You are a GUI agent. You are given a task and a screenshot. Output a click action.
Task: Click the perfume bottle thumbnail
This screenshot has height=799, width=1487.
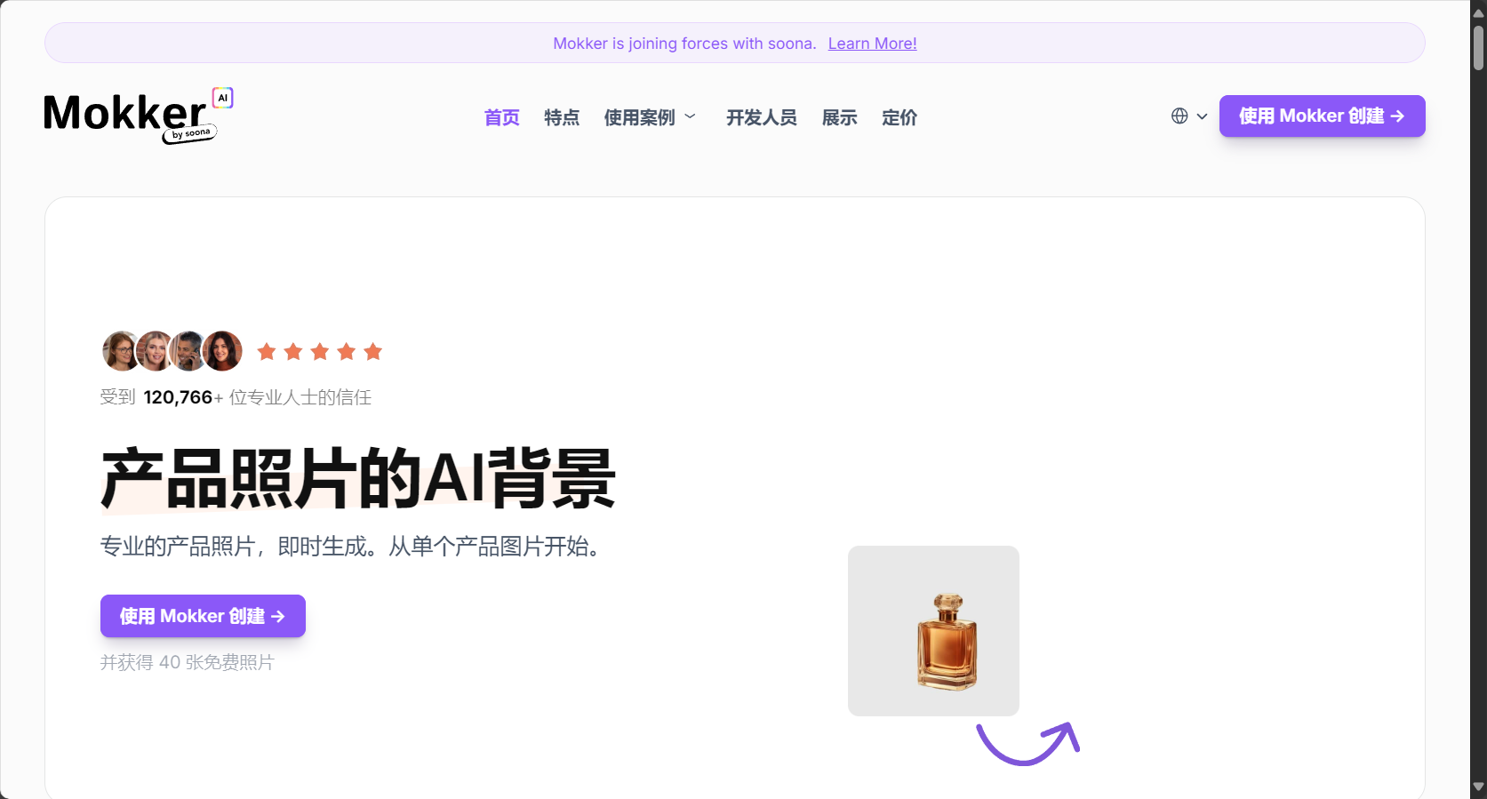click(933, 631)
